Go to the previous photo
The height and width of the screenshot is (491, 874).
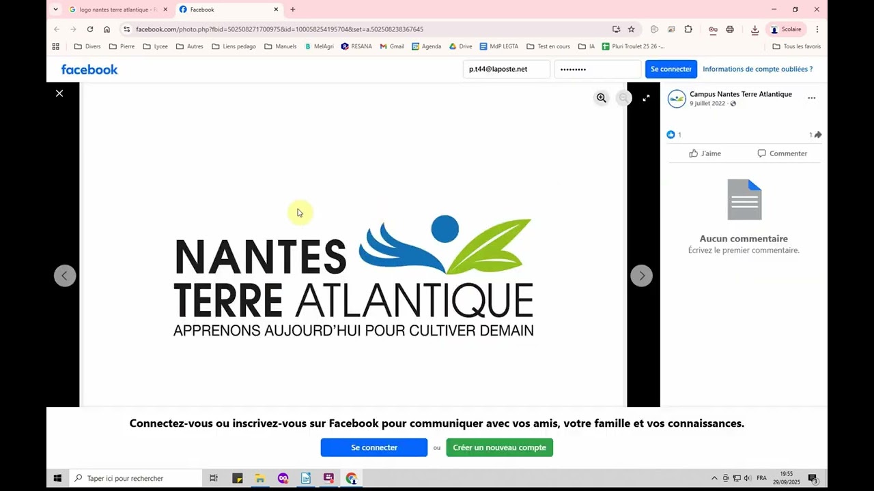coord(65,276)
